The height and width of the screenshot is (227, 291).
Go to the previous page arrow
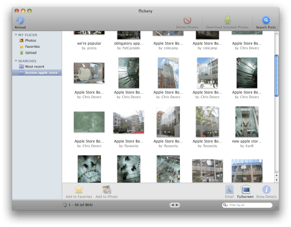point(172,205)
